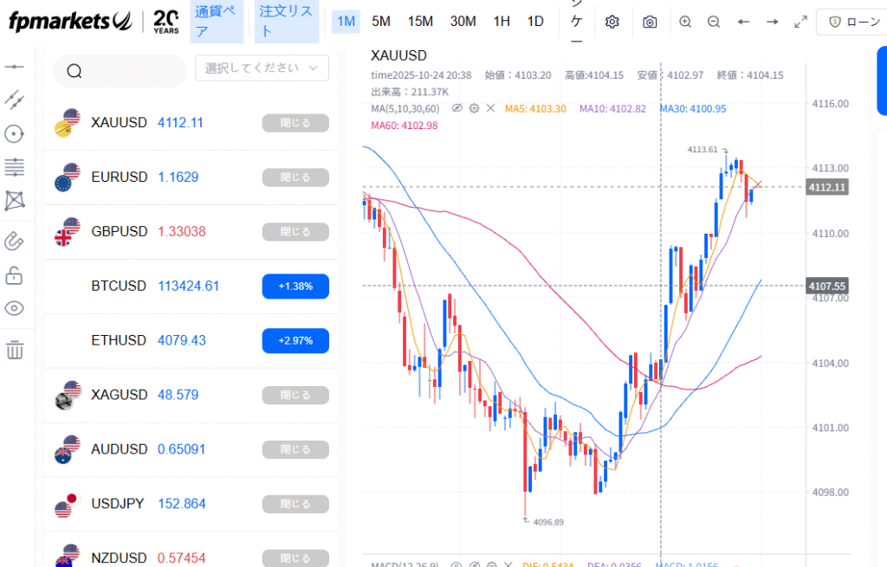This screenshot has height=567, width=887.
Task: Toggle magnet snap mode in sidebar
Action: point(14,241)
